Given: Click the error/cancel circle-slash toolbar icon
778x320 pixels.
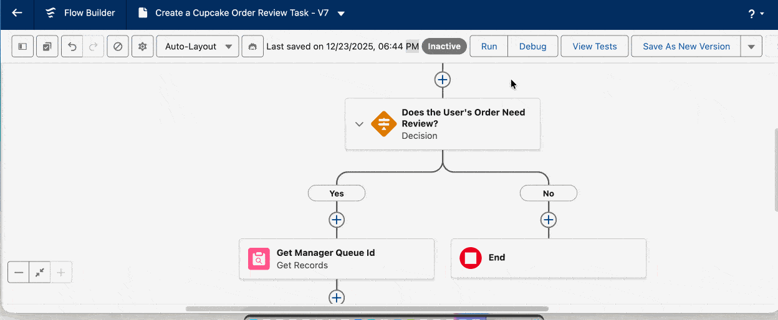Looking at the screenshot, I should point(117,47).
